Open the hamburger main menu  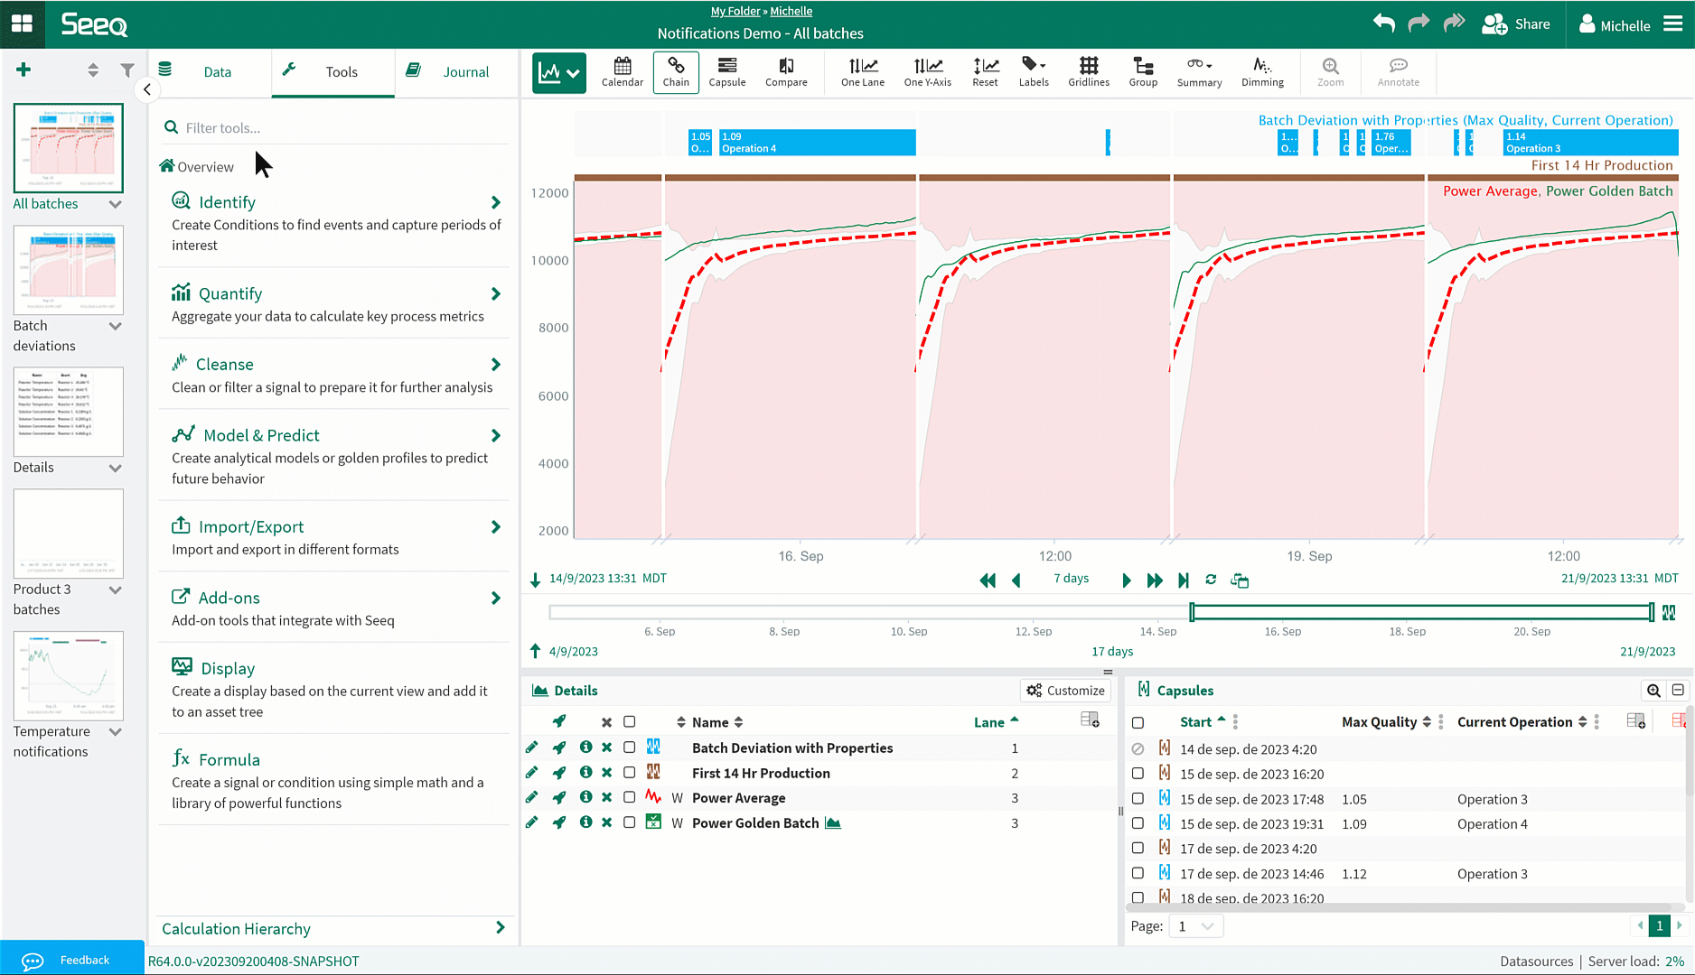tap(1673, 24)
